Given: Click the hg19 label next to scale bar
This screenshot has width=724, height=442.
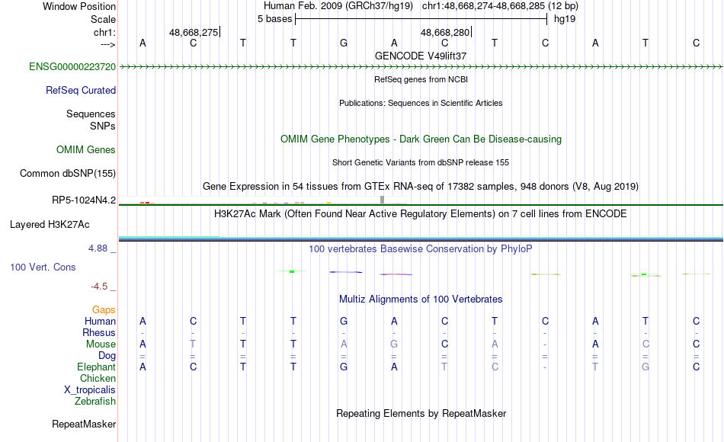Looking at the screenshot, I should [x=565, y=19].
